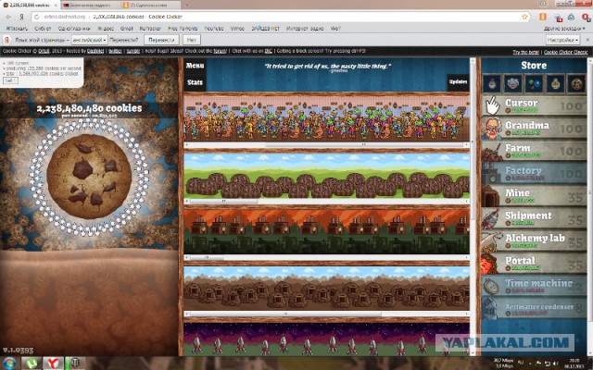Click Перевести translate button
This screenshot has width=593, height=370.
pos(161,40)
